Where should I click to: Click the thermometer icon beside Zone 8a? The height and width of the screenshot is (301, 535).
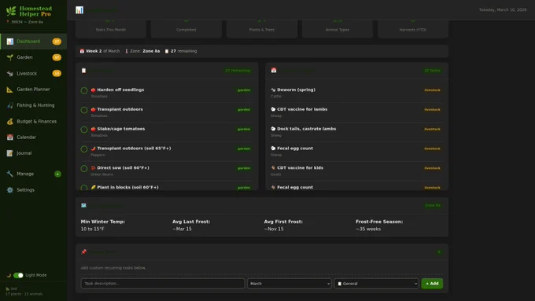127,51
